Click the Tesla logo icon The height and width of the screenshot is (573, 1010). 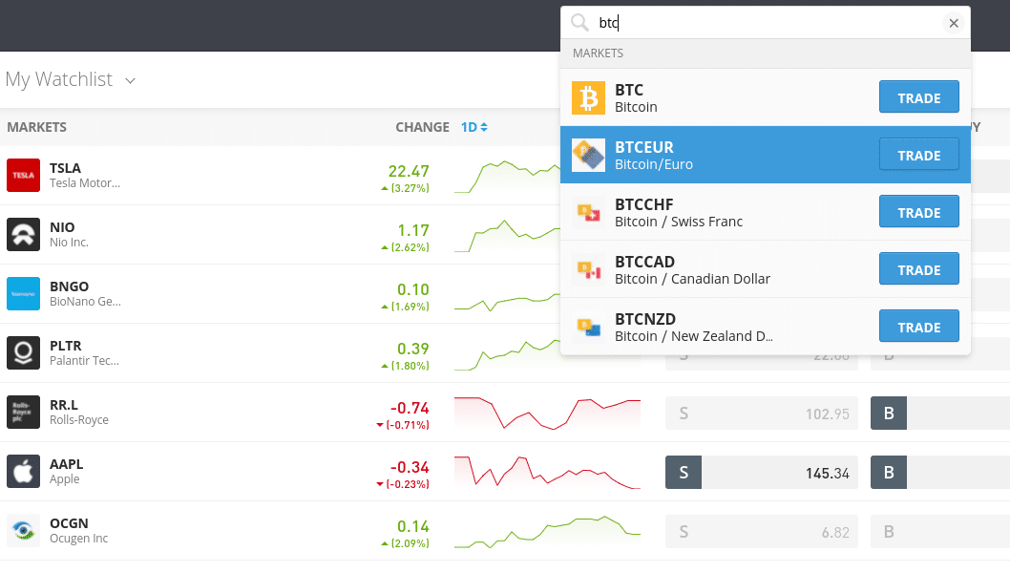(23, 176)
